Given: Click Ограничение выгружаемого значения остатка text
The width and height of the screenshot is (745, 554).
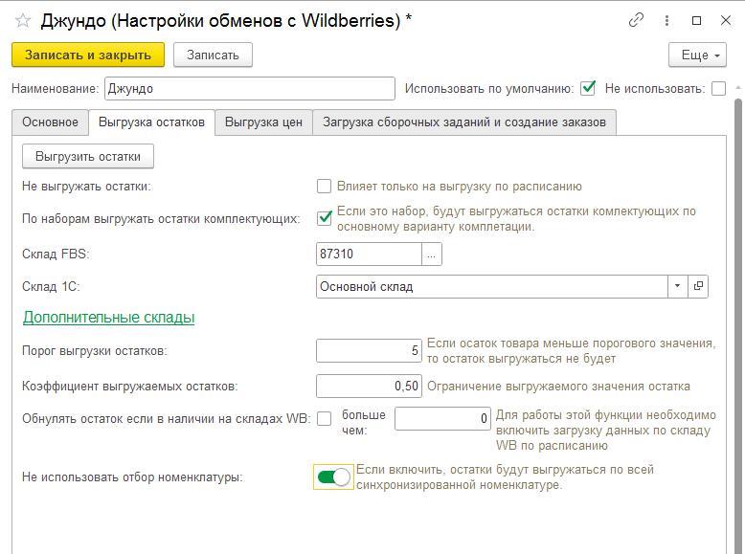Looking at the screenshot, I should tap(559, 387).
